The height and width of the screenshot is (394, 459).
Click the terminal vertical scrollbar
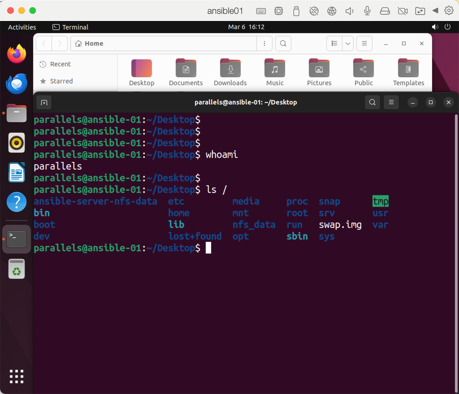(x=456, y=249)
